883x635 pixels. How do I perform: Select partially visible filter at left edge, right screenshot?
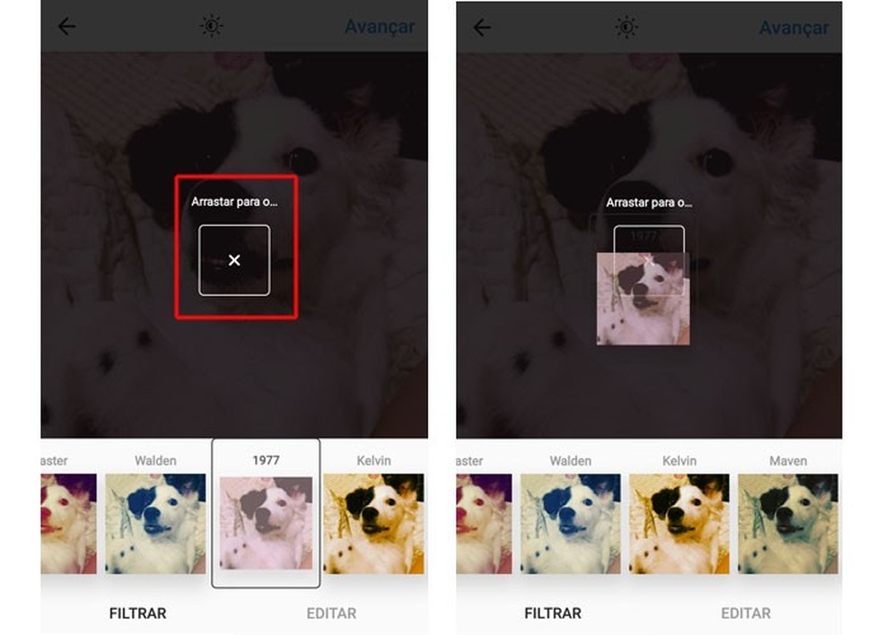coord(485,524)
